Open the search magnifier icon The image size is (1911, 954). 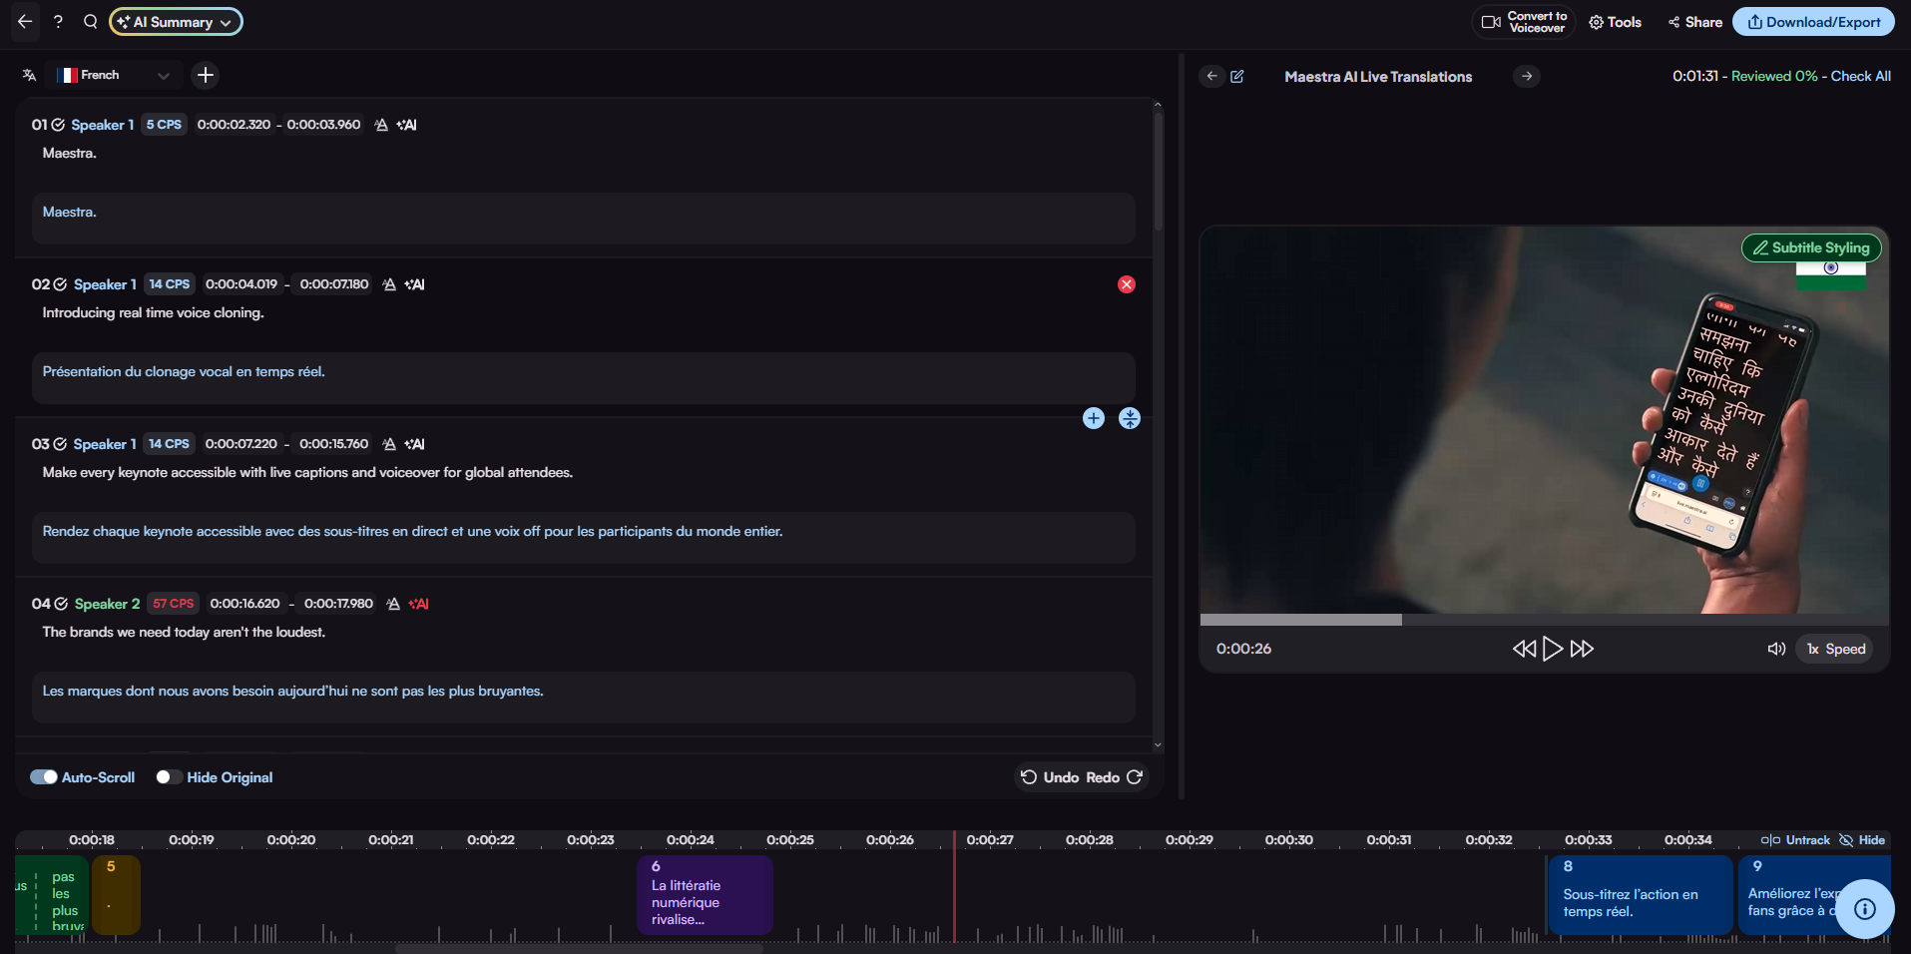click(x=91, y=22)
